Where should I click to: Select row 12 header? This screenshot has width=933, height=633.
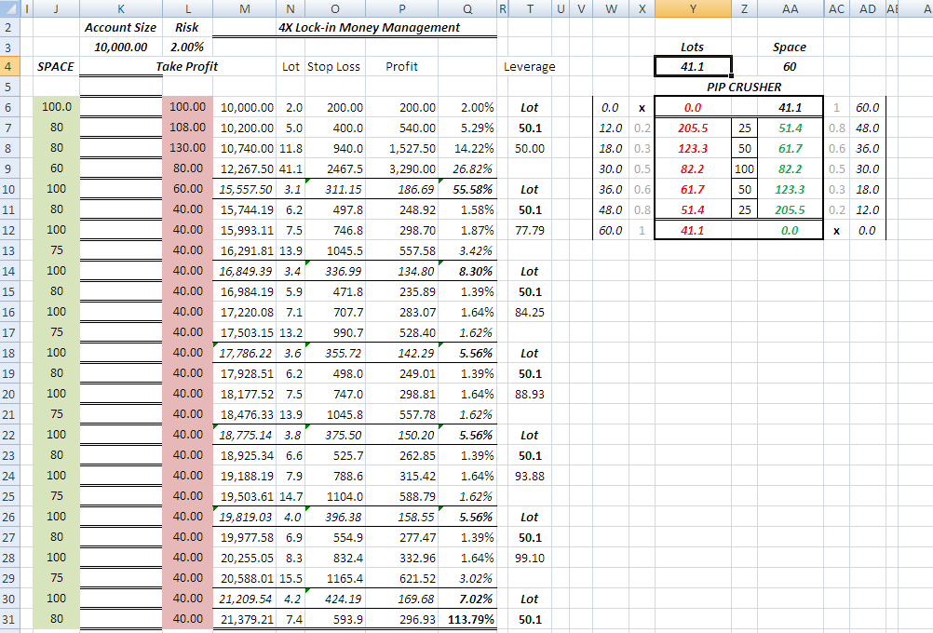(x=10, y=230)
